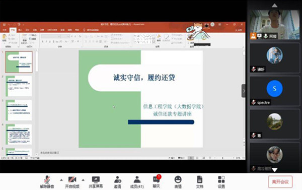The image size is (302, 190).
Task: Start Slide Show from status bar icon
Action: (x=210, y=158)
